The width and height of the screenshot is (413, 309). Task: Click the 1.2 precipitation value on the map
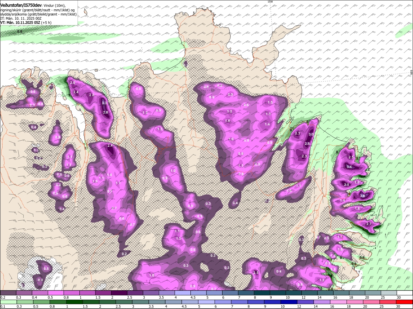230,111
